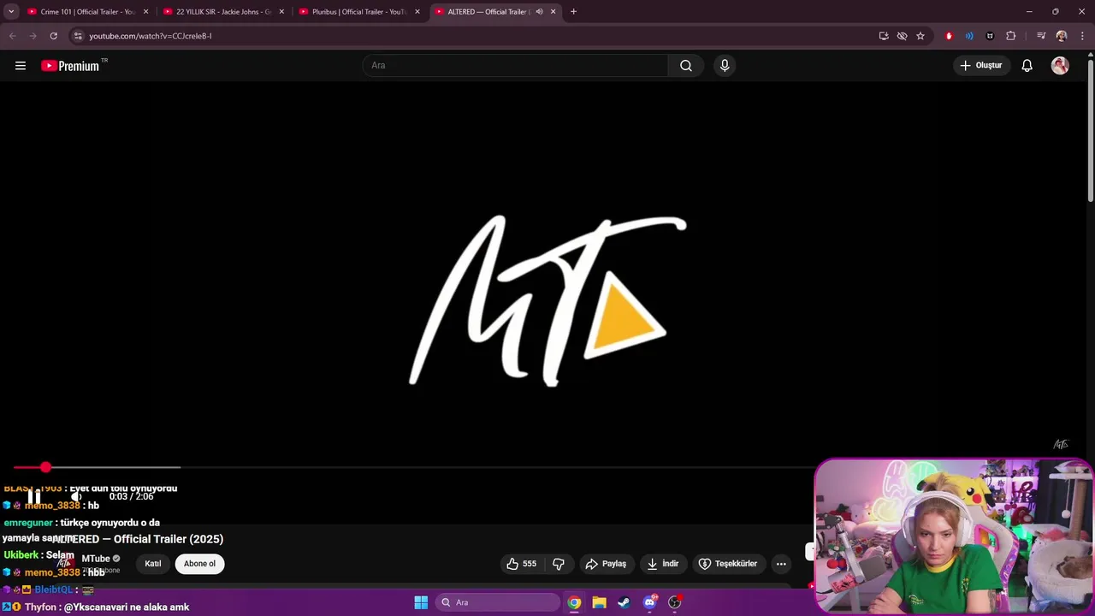Open the MTube channel name link
The height and width of the screenshot is (616, 1095).
96,559
